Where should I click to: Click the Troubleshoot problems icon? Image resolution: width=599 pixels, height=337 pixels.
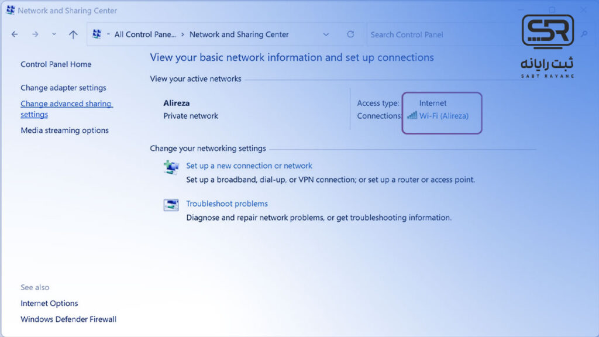[171, 205]
